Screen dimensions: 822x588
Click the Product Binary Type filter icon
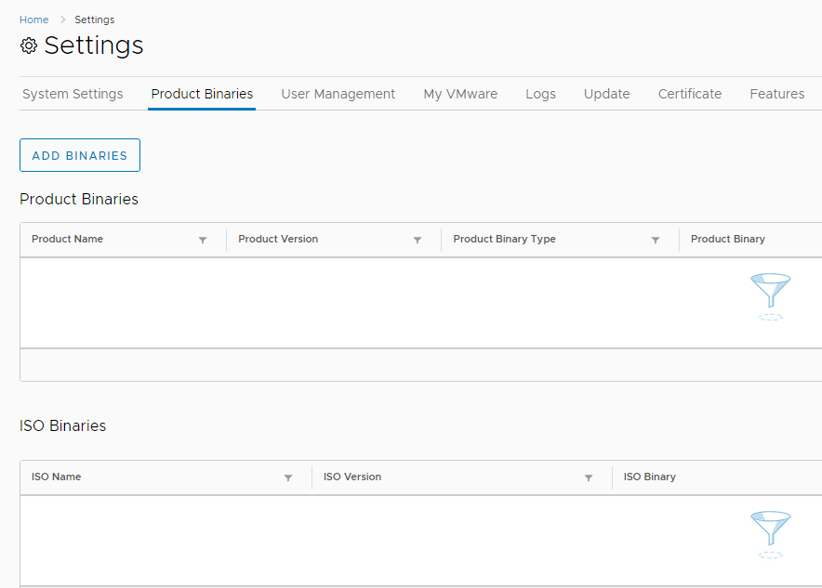pyautogui.click(x=656, y=241)
